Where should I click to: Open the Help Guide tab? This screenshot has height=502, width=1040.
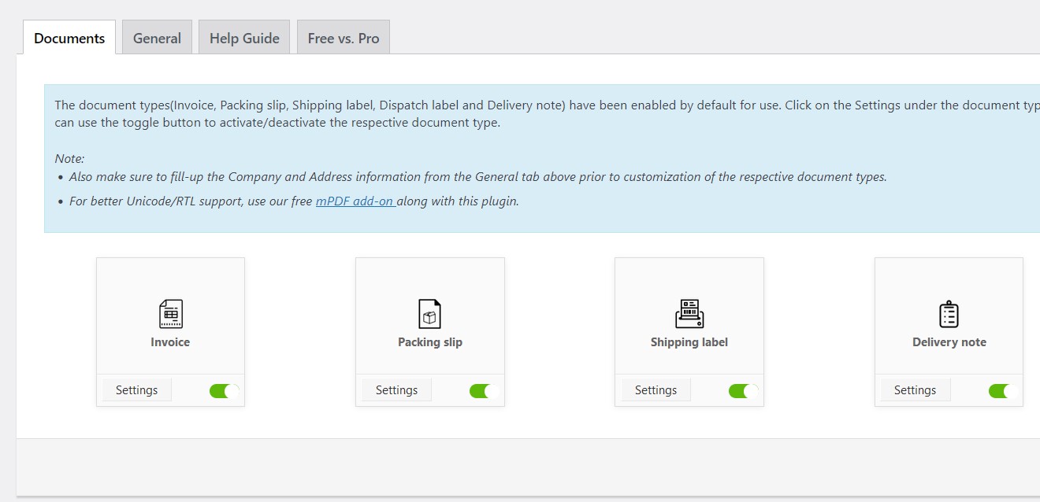(244, 38)
